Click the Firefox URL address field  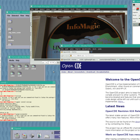[105, 56]
